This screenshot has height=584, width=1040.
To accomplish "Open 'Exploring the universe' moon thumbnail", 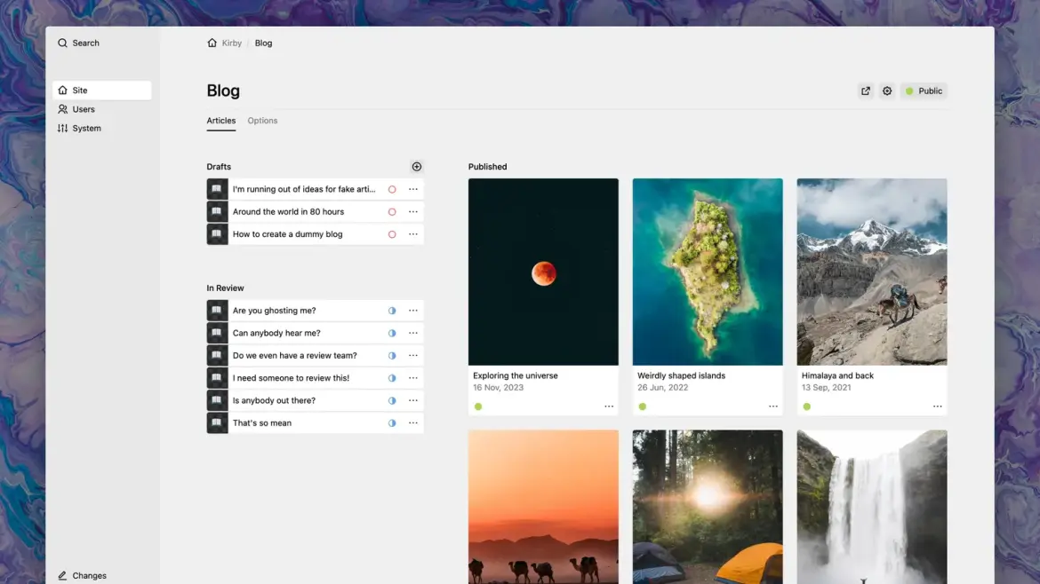I will [x=543, y=272].
